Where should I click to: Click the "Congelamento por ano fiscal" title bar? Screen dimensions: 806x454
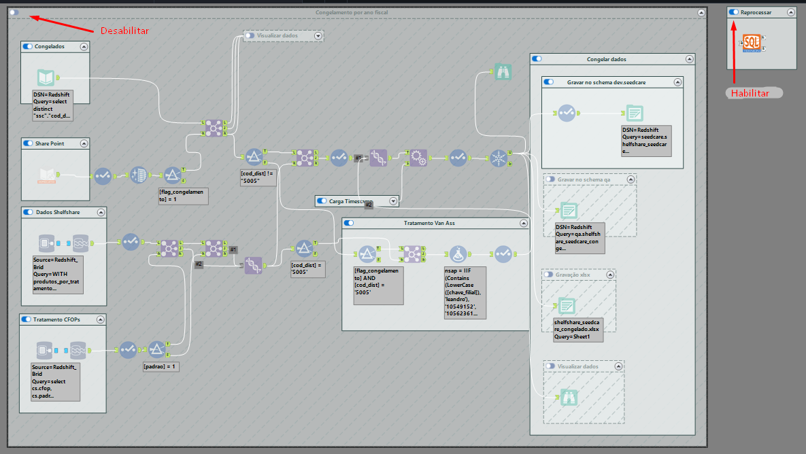point(352,12)
